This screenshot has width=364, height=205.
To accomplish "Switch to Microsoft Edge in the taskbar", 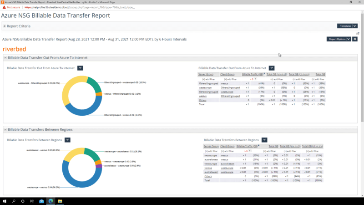I will coord(51,201).
